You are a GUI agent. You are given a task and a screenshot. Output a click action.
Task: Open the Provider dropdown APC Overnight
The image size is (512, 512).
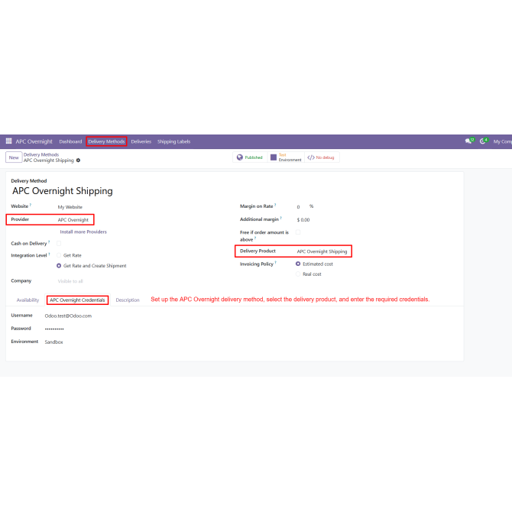point(73,220)
